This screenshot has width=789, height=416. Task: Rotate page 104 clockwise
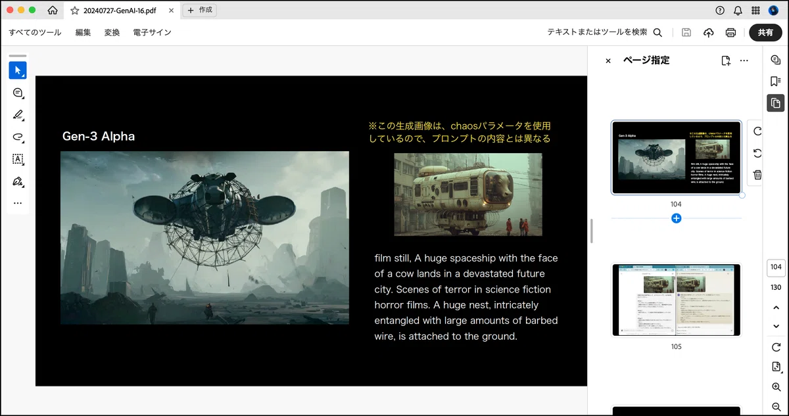coord(757,131)
